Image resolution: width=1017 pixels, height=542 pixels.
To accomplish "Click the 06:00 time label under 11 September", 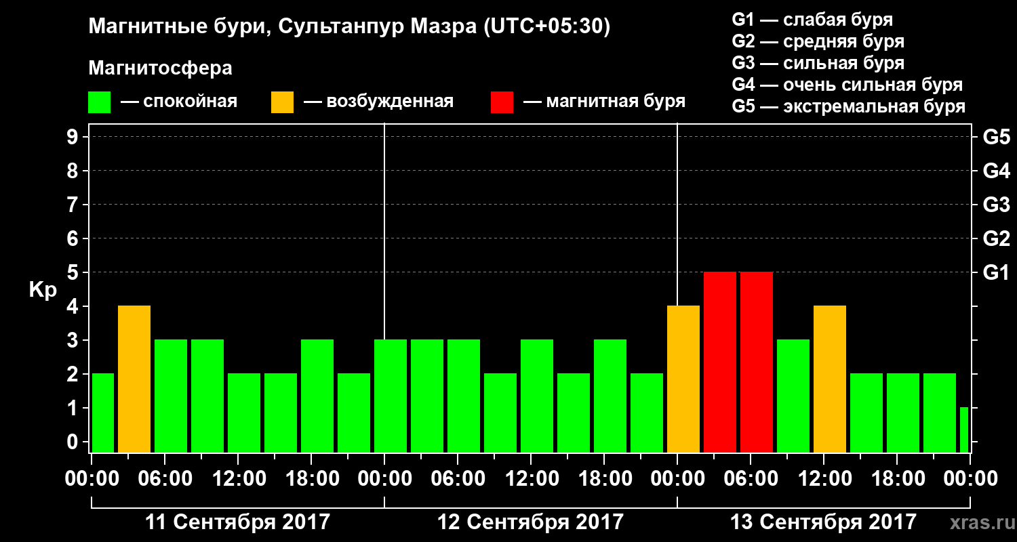I will coord(165,479).
